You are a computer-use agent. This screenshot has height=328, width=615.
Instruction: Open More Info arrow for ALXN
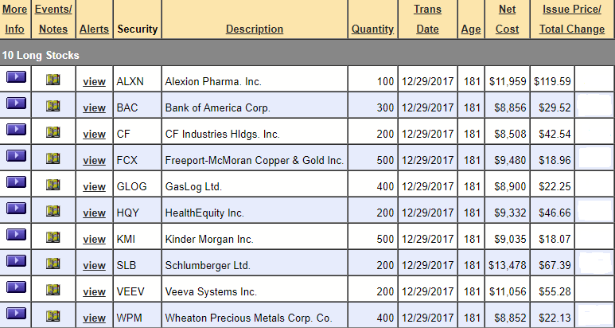coord(16,77)
